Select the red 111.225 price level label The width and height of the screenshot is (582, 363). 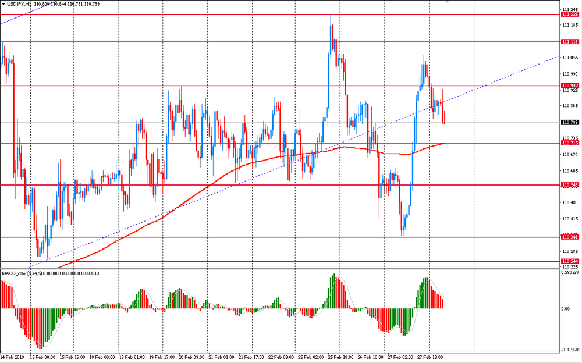(x=570, y=15)
